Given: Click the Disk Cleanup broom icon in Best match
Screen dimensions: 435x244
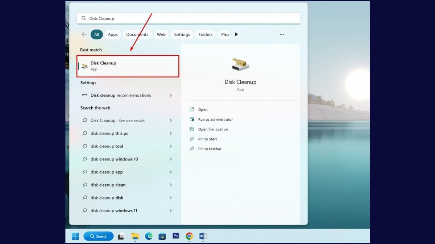Looking at the screenshot, I should tap(84, 66).
